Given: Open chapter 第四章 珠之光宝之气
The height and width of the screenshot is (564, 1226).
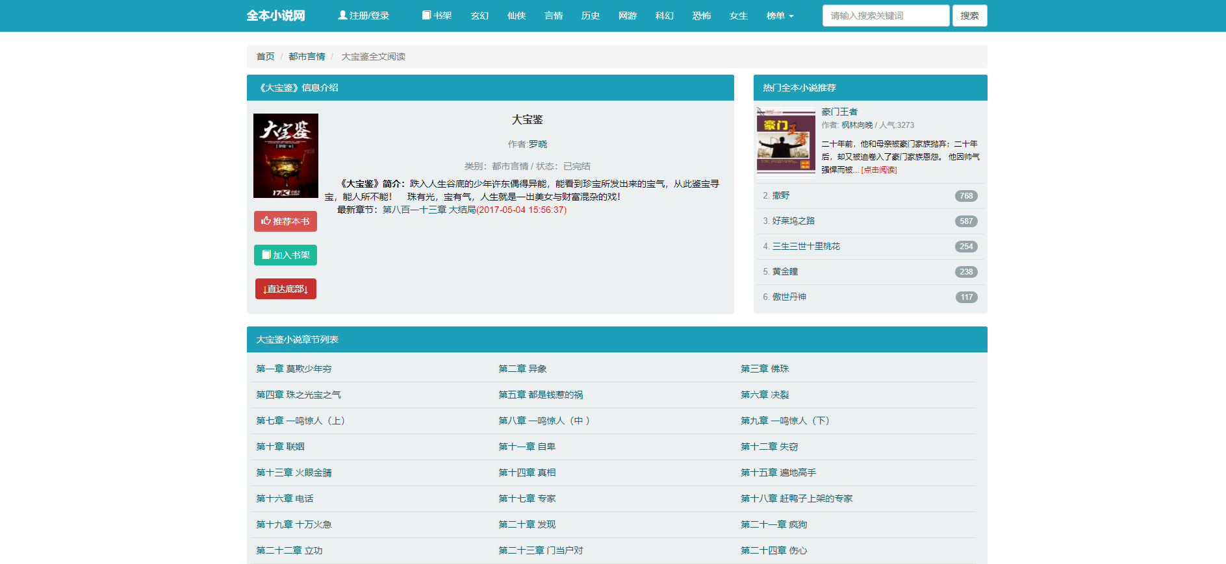Looking at the screenshot, I should tap(298, 395).
